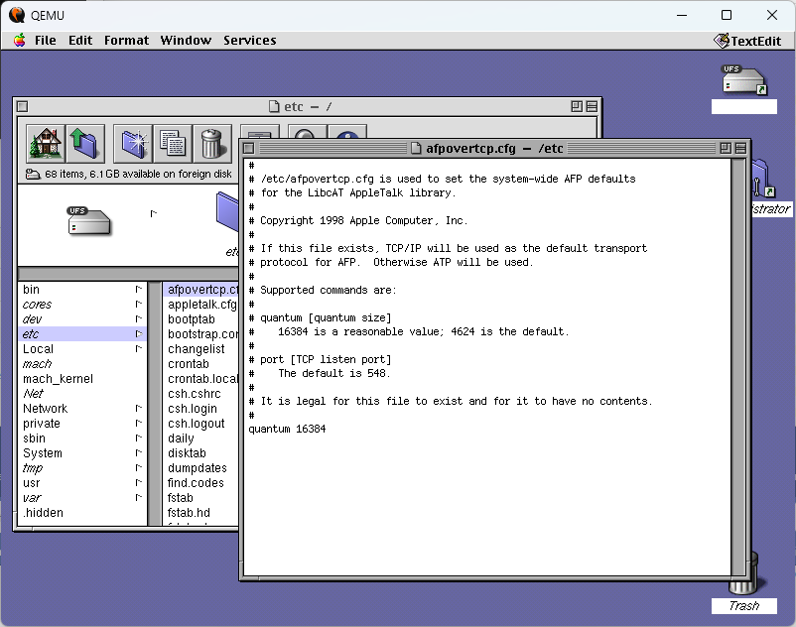This screenshot has width=796, height=627.
Task: Open the Apple menu icon
Action: click(19, 40)
